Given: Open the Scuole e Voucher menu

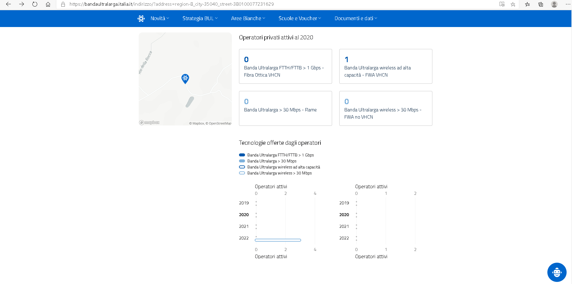Looking at the screenshot, I should [x=300, y=19].
